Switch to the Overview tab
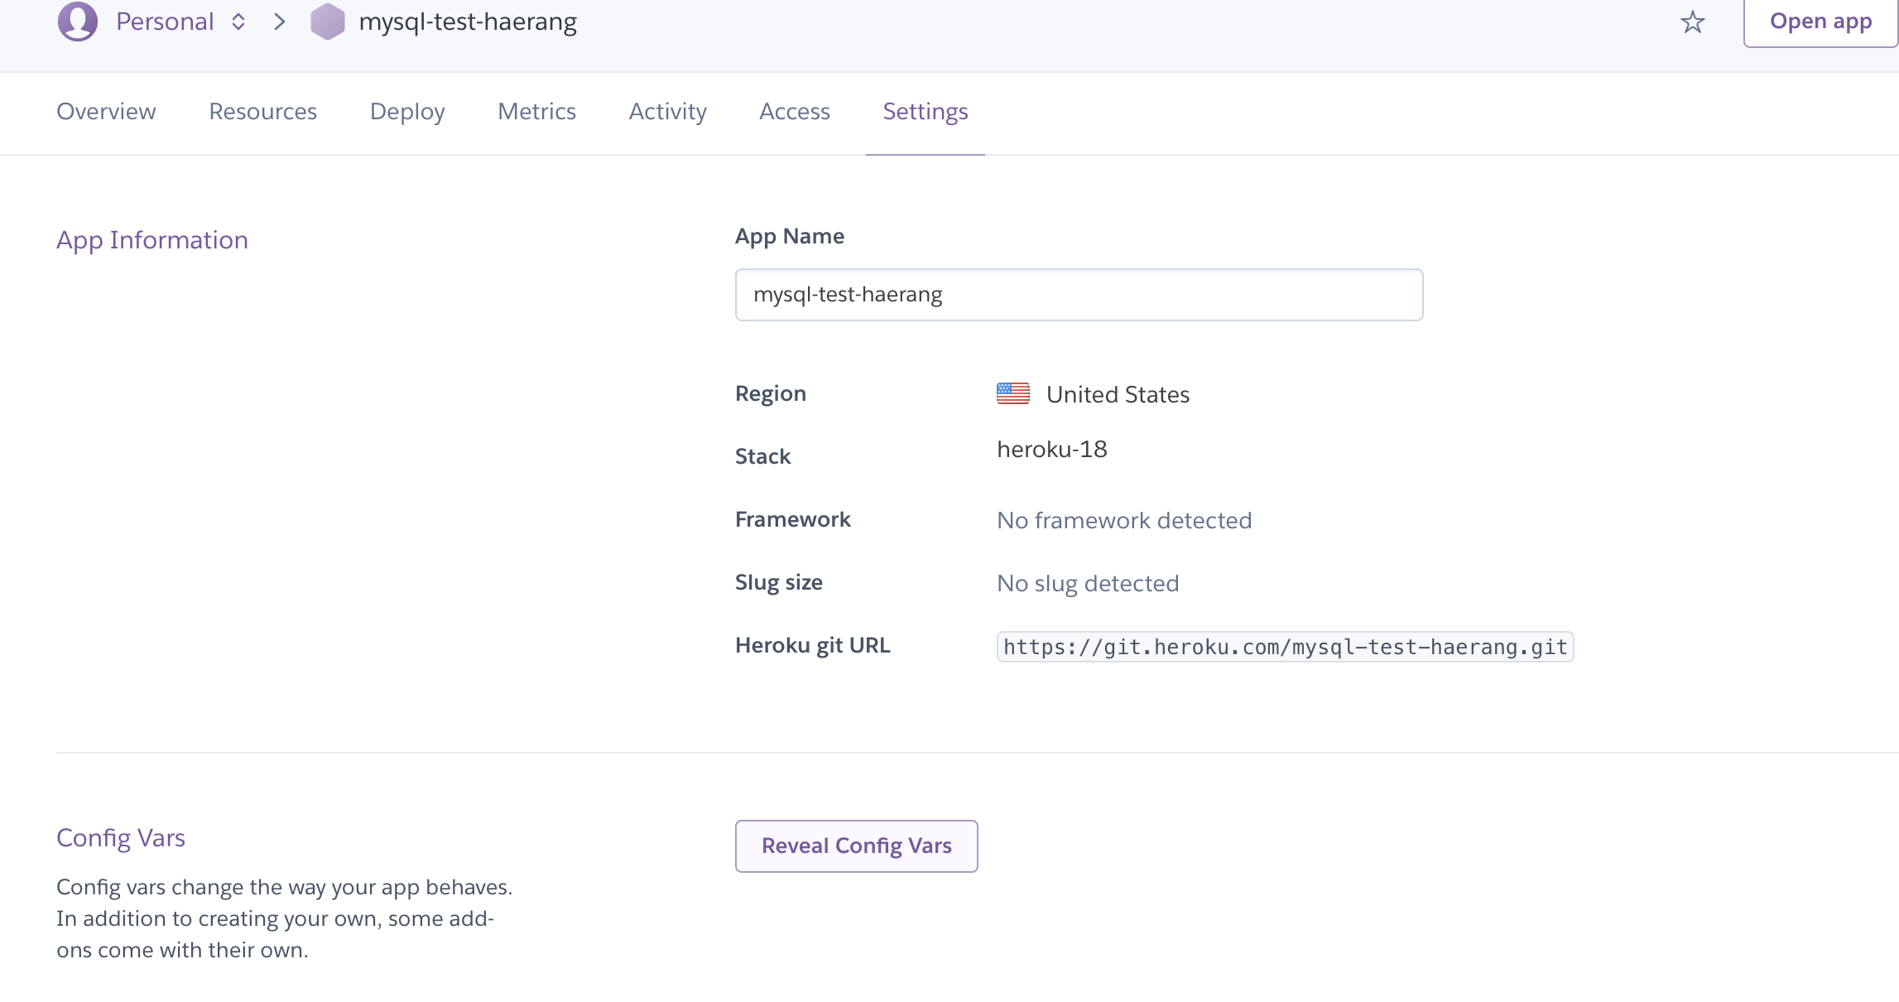The height and width of the screenshot is (1002, 1899). [106, 111]
